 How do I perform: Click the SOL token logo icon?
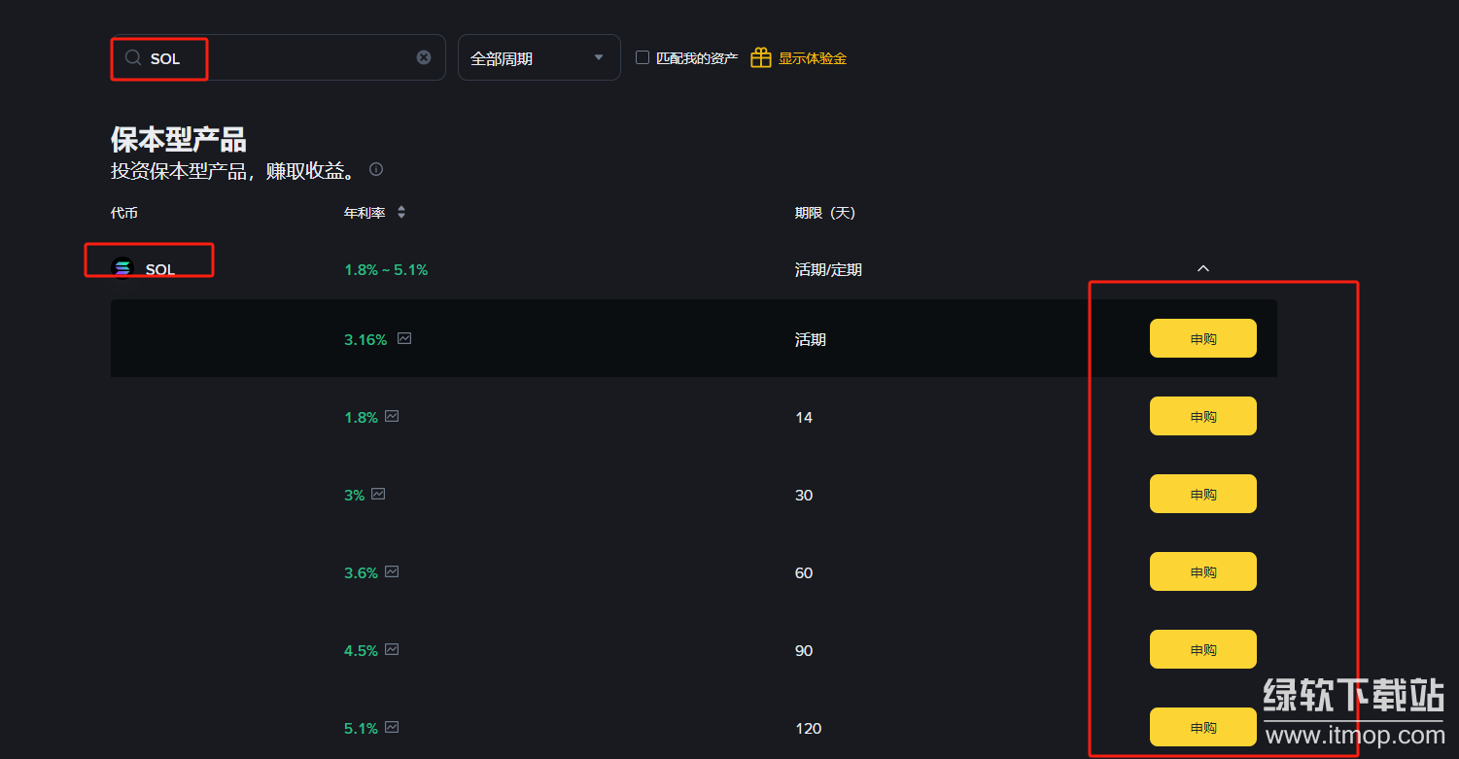122,268
